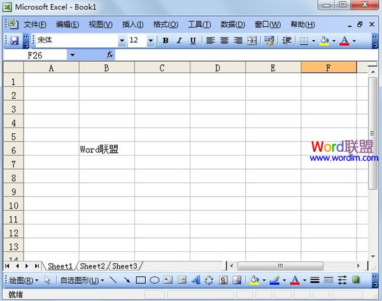Open Borders dropdown arrow
Image resolution: width=382 pixels, height=301 pixels.
313,41
